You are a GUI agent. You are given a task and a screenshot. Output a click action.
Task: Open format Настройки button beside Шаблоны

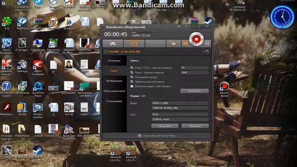[x=165, y=126]
